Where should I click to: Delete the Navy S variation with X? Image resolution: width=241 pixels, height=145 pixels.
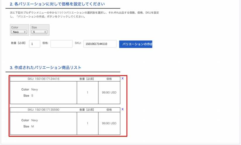(123, 79)
